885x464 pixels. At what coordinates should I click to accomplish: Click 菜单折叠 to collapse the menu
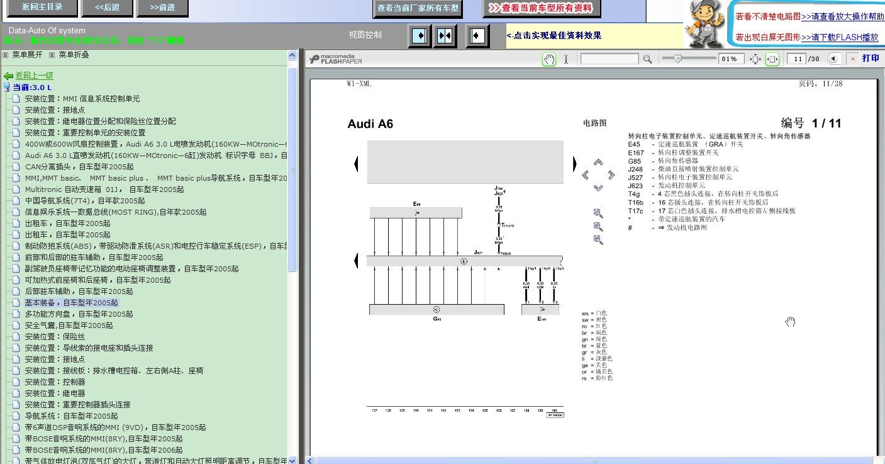(x=74, y=55)
